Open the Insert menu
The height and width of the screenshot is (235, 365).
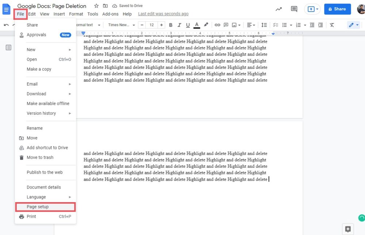(59, 14)
